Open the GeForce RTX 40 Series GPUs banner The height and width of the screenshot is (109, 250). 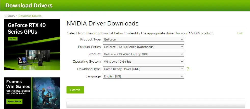[32, 45]
